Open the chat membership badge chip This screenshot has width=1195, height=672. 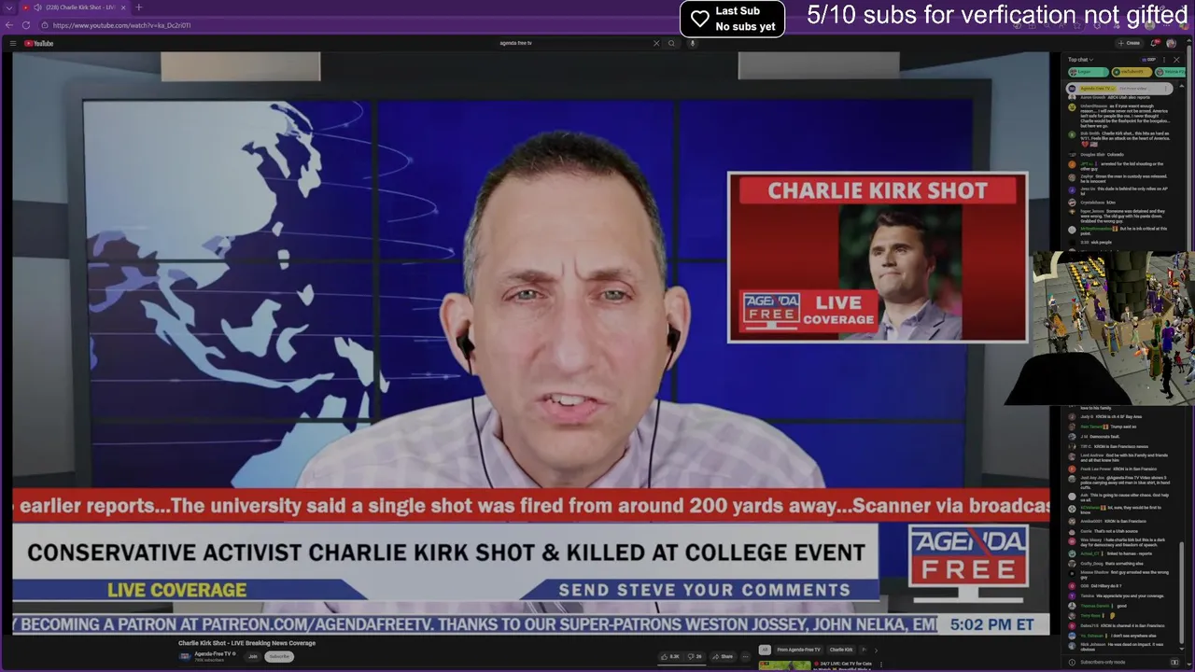1148,60
